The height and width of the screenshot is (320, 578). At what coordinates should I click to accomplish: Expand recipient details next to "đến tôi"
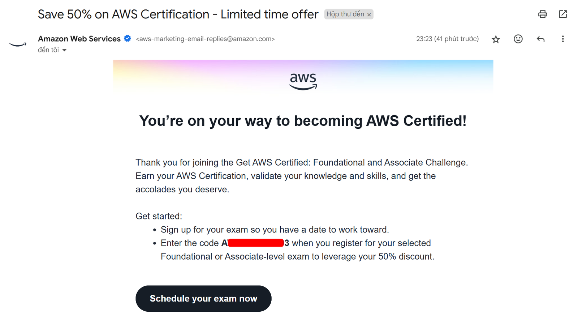[x=64, y=50]
